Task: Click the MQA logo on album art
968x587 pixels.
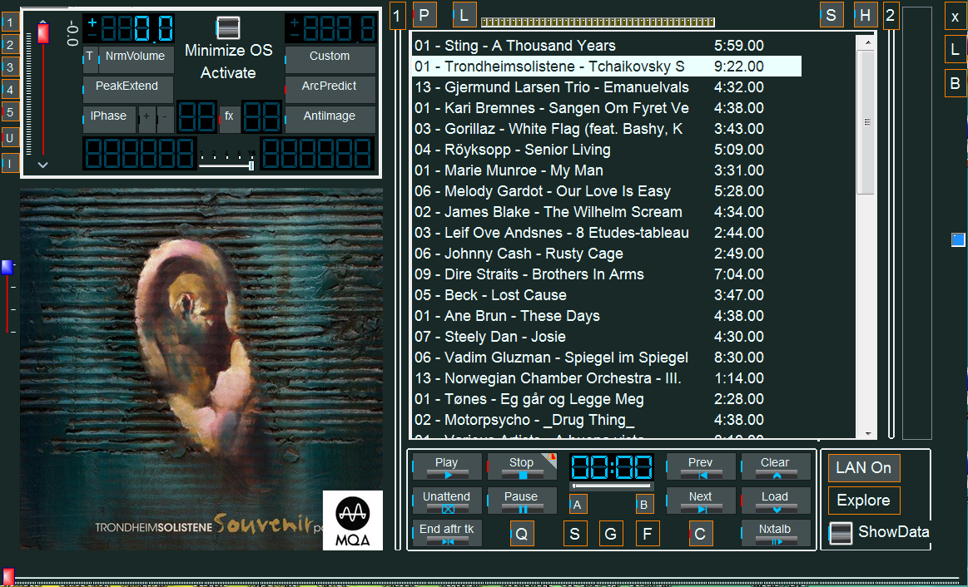Action: 353,520
